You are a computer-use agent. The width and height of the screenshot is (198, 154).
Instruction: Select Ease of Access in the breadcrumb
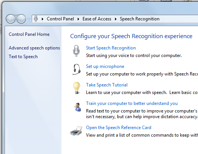point(97,19)
